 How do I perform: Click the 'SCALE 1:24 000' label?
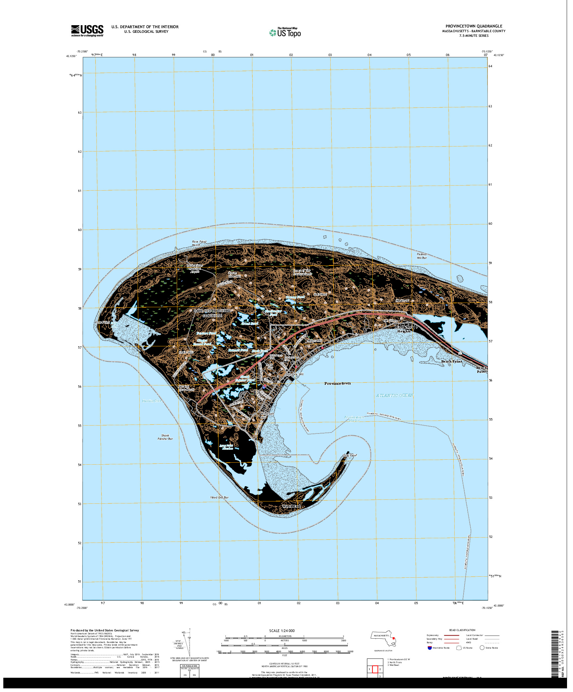(282, 631)
